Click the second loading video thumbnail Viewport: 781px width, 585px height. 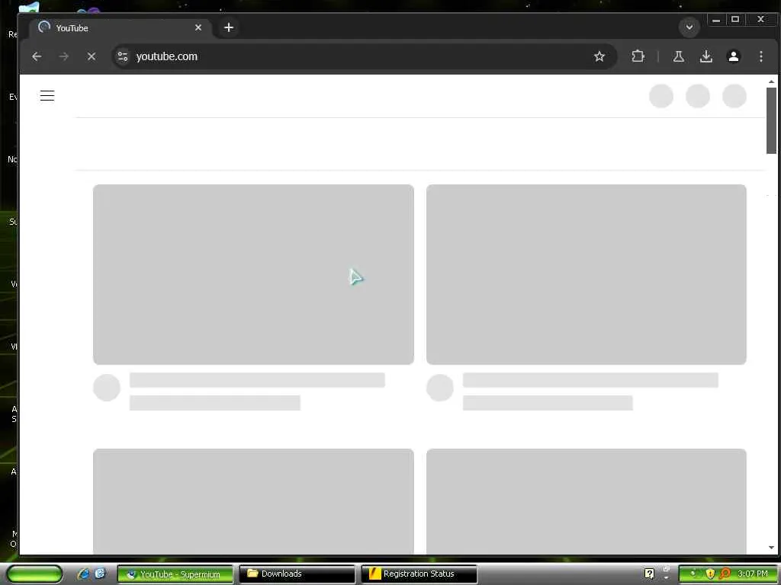[587, 274]
